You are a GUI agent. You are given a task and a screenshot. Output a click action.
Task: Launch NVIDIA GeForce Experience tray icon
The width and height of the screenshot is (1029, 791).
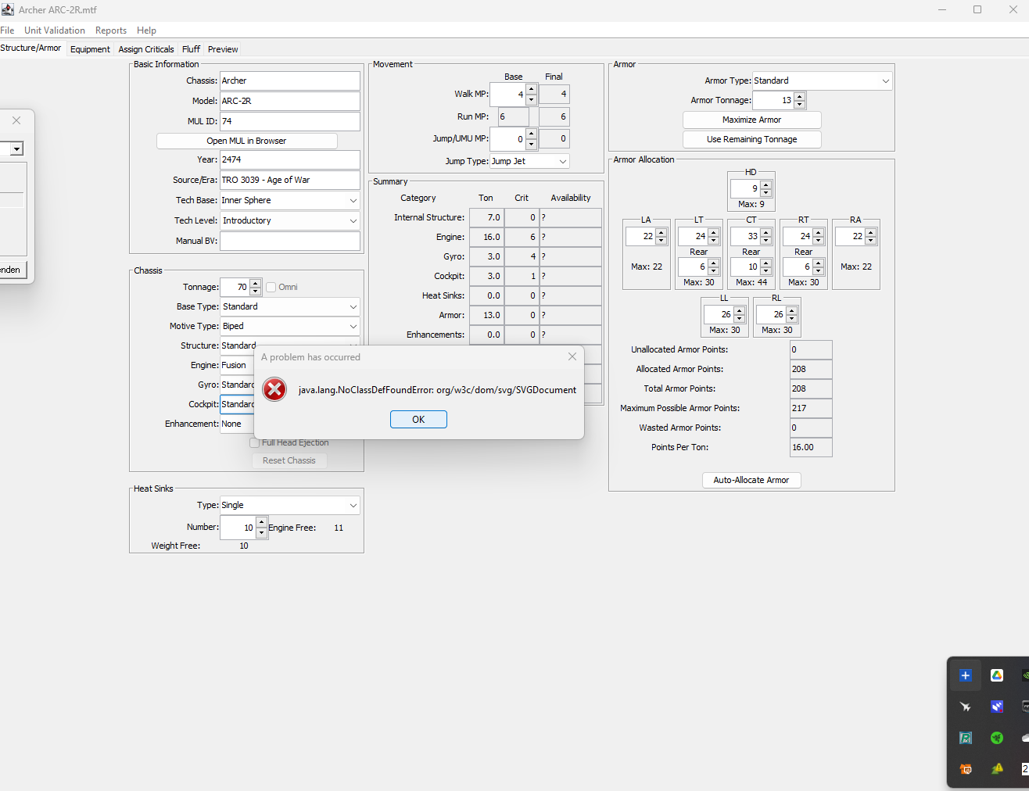(x=1025, y=675)
